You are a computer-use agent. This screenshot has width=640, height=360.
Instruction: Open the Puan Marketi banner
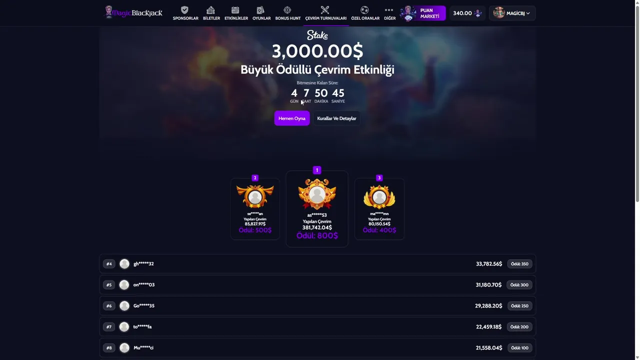click(x=423, y=13)
